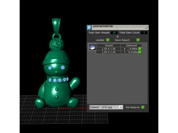
Task: Click the Save Report label
Action: point(122,40)
